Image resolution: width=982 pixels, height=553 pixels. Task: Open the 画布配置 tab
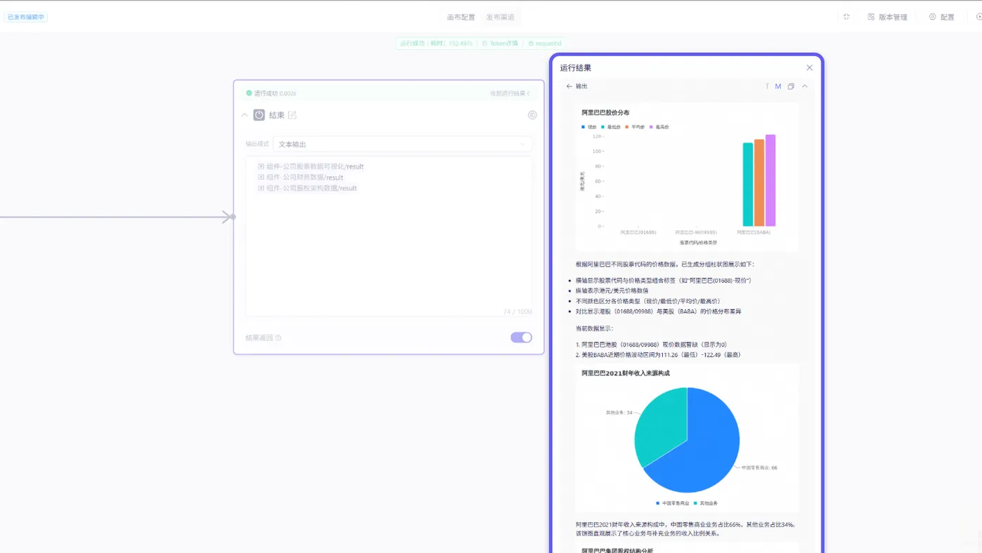[461, 17]
